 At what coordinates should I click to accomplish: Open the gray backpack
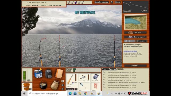coord(48,74)
